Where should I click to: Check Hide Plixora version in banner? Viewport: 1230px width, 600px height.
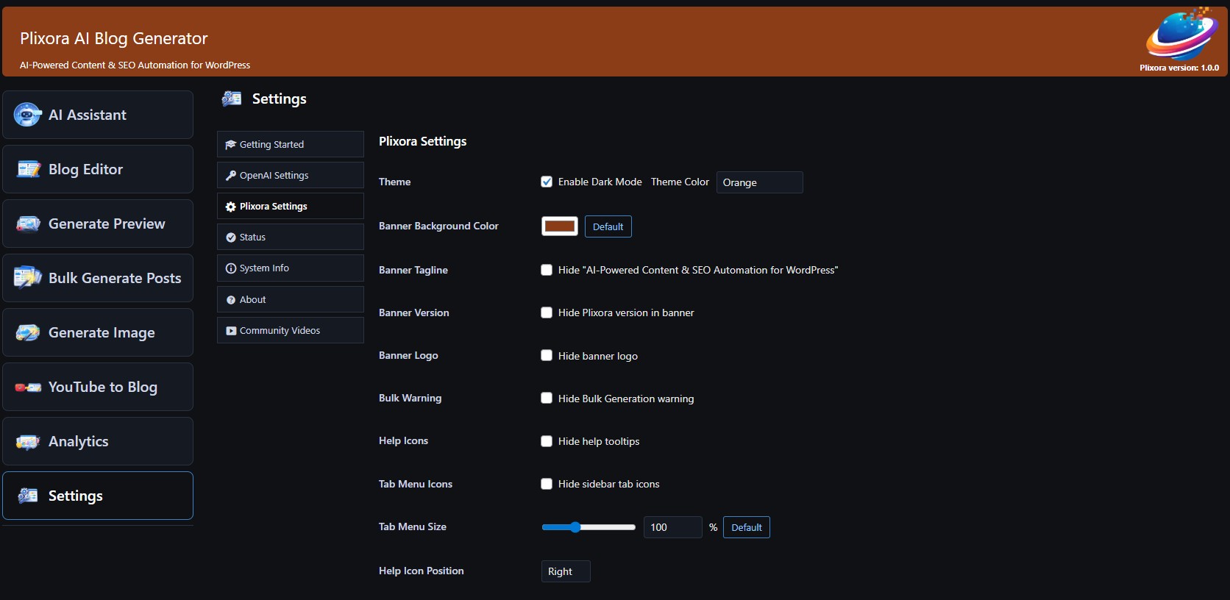[x=547, y=312]
